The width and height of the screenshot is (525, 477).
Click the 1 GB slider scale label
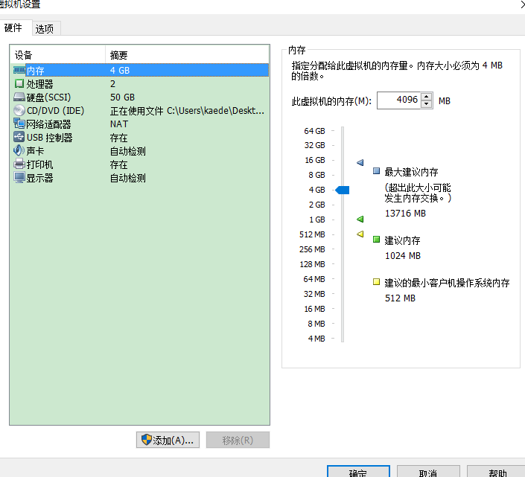(x=316, y=220)
